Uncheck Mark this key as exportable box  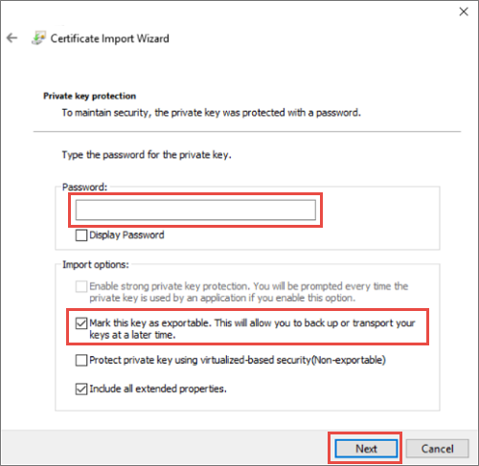coord(81,323)
